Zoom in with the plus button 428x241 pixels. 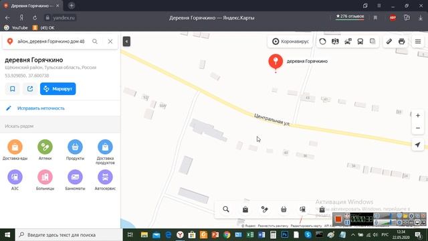(x=418, y=116)
